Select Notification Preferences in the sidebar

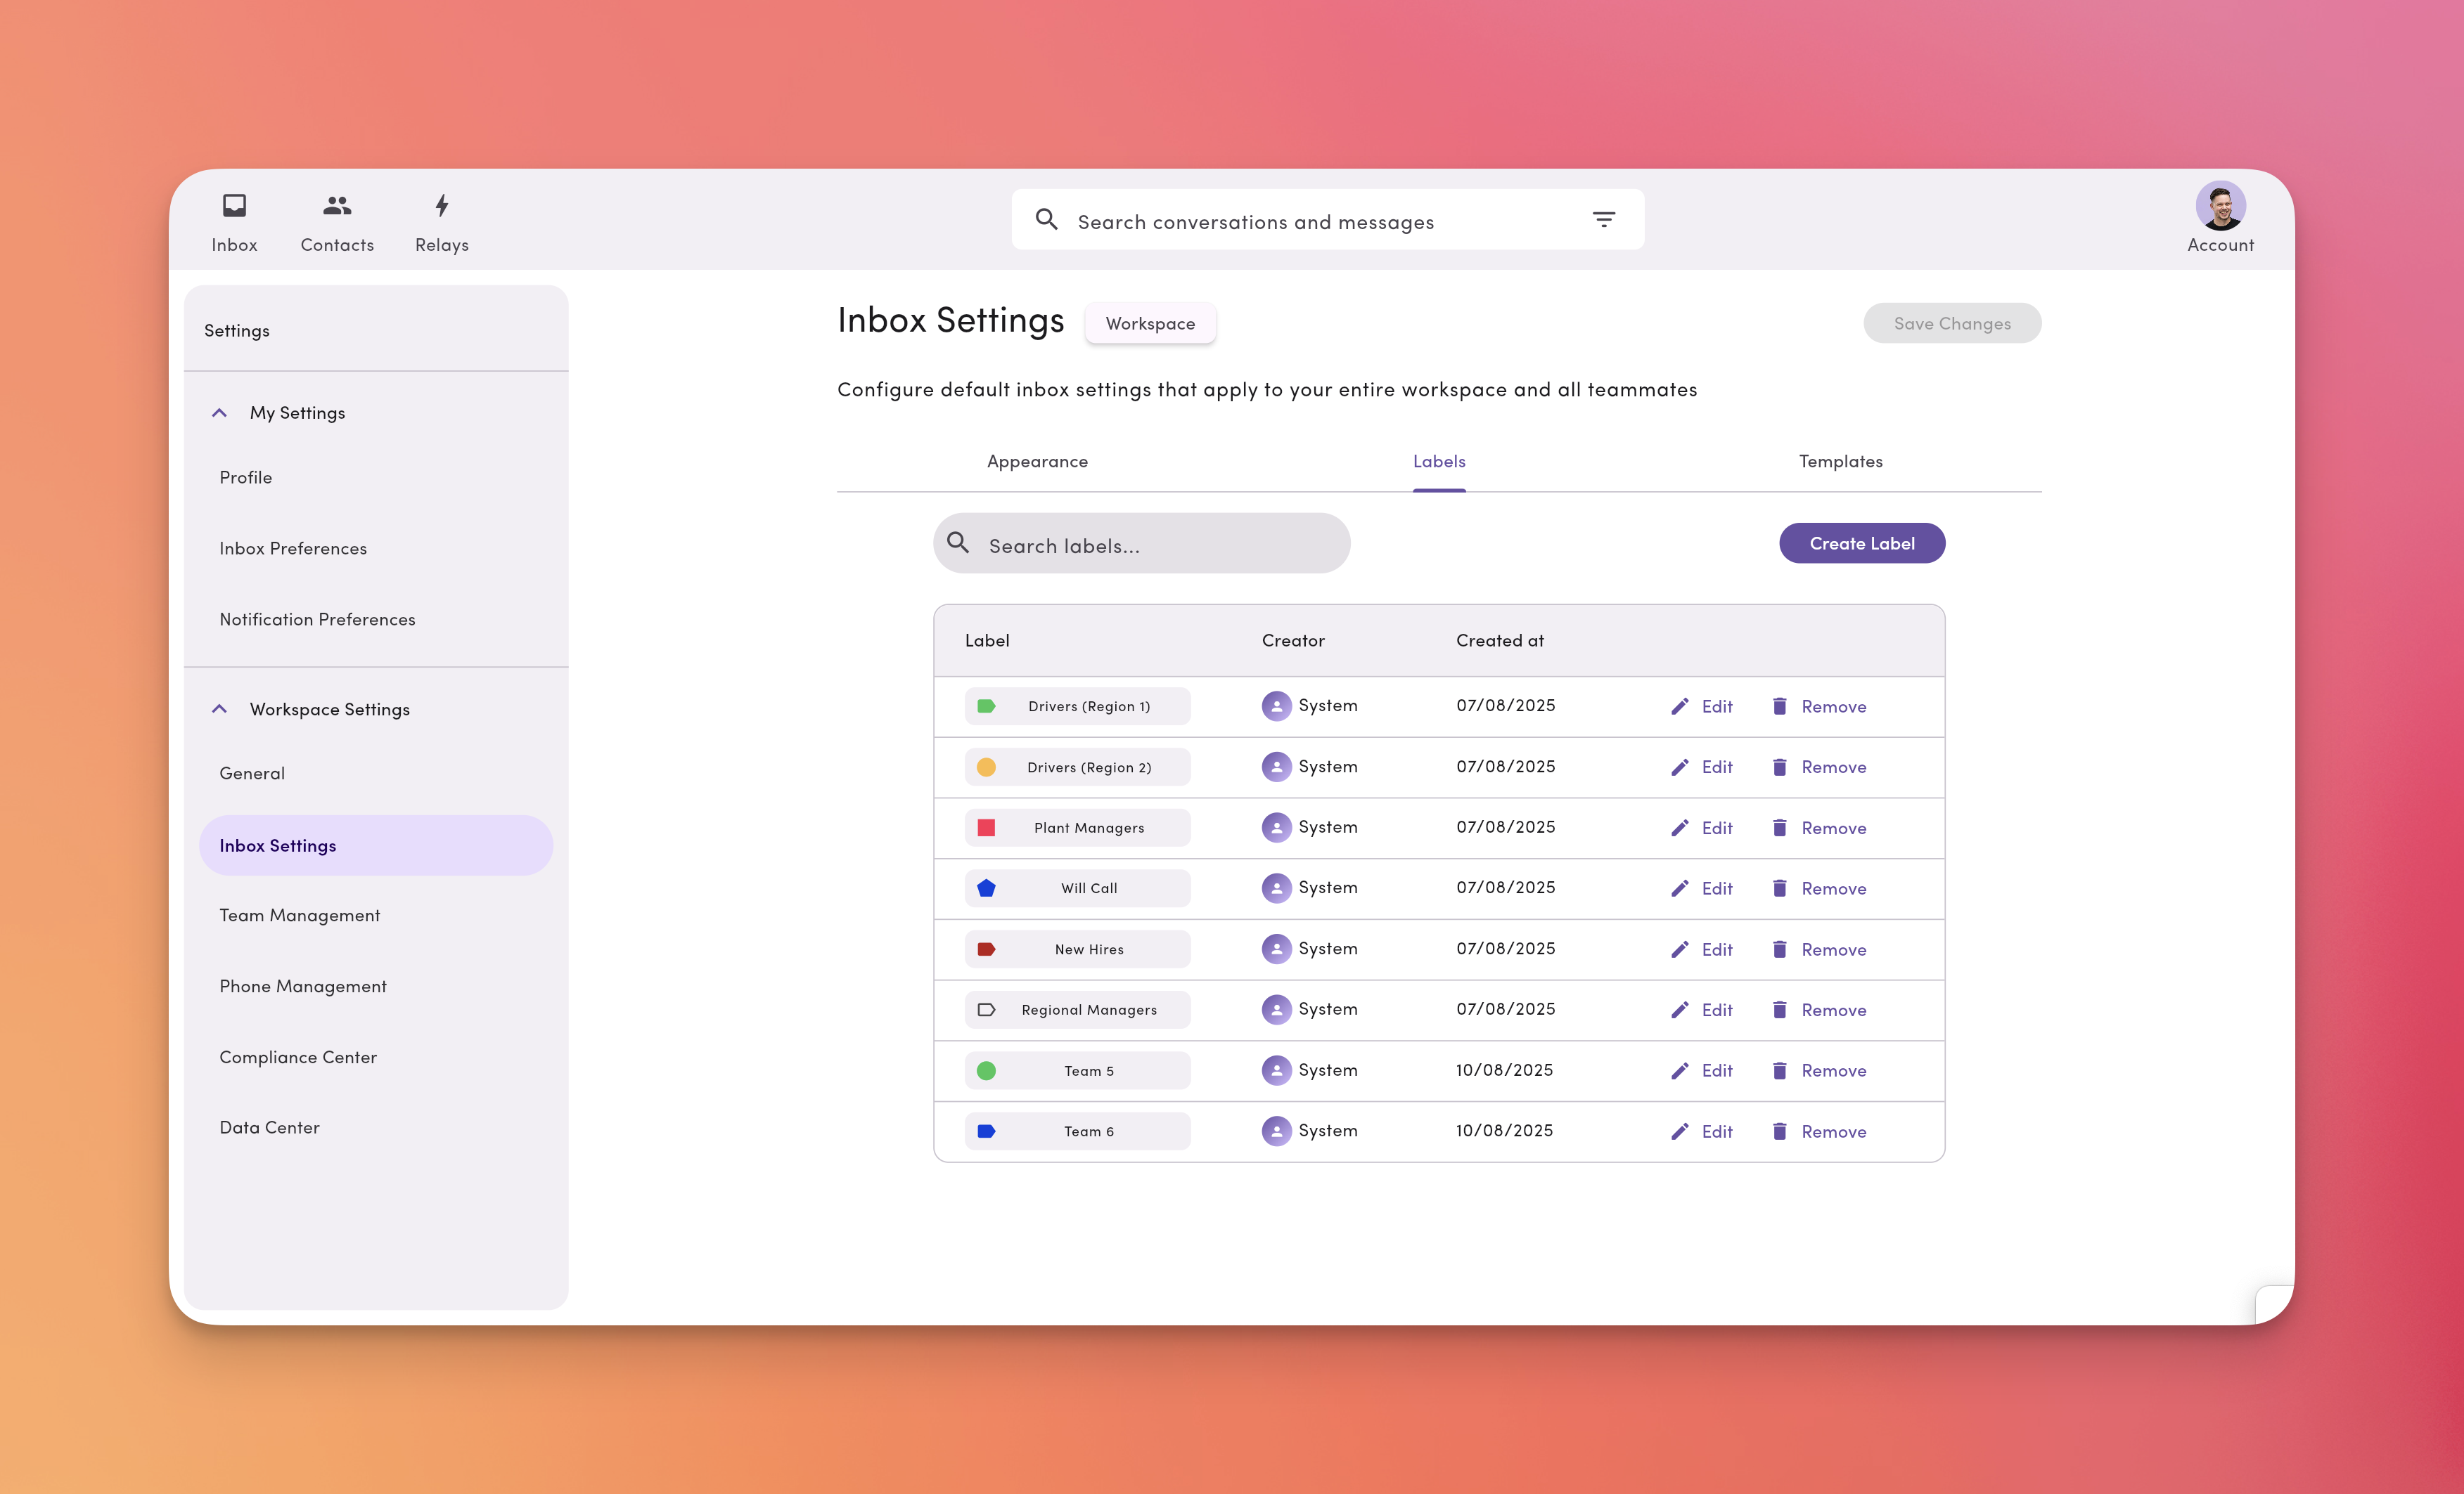[x=317, y=618]
